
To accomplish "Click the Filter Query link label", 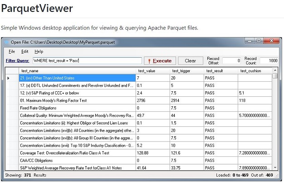I will pos(17,60).
